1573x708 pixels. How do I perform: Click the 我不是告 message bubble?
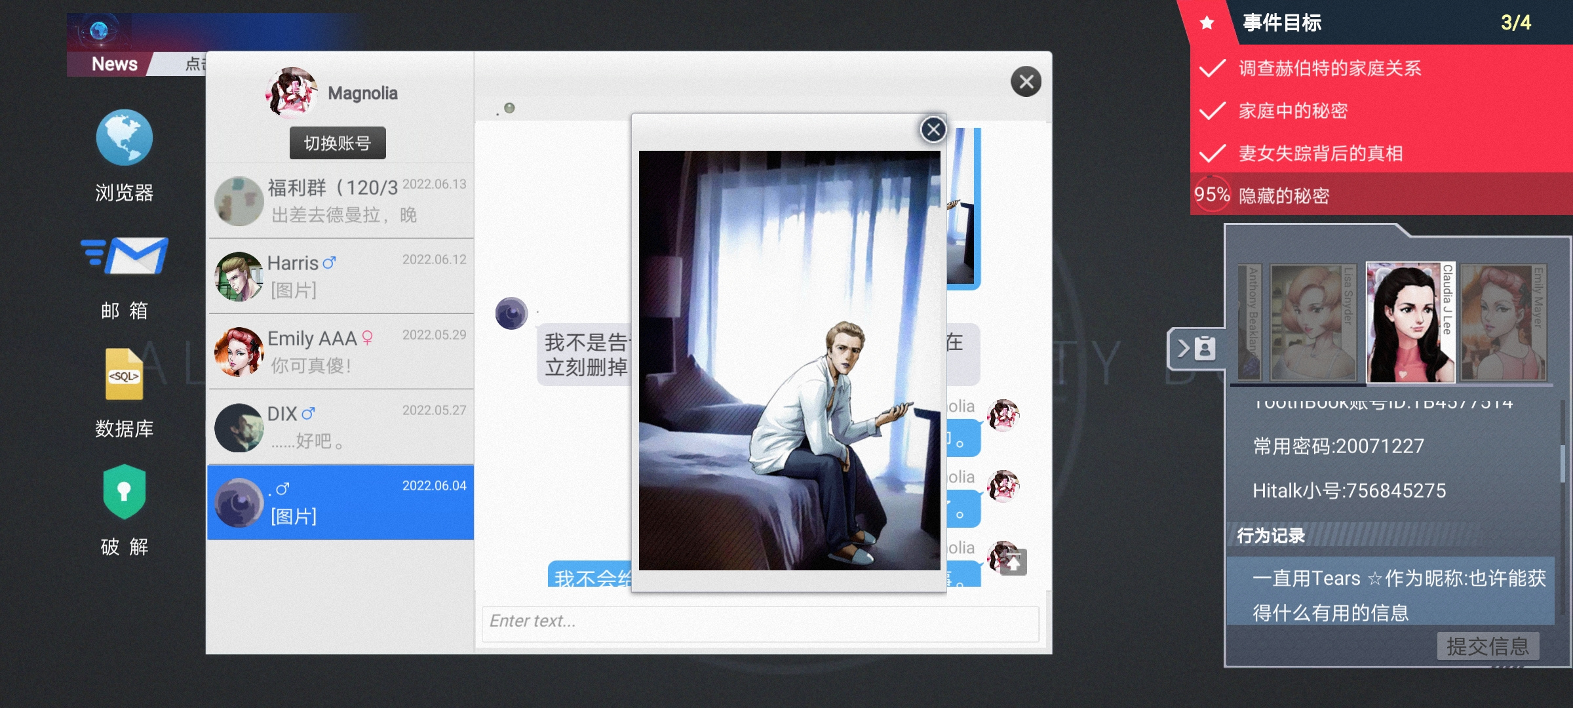point(585,354)
